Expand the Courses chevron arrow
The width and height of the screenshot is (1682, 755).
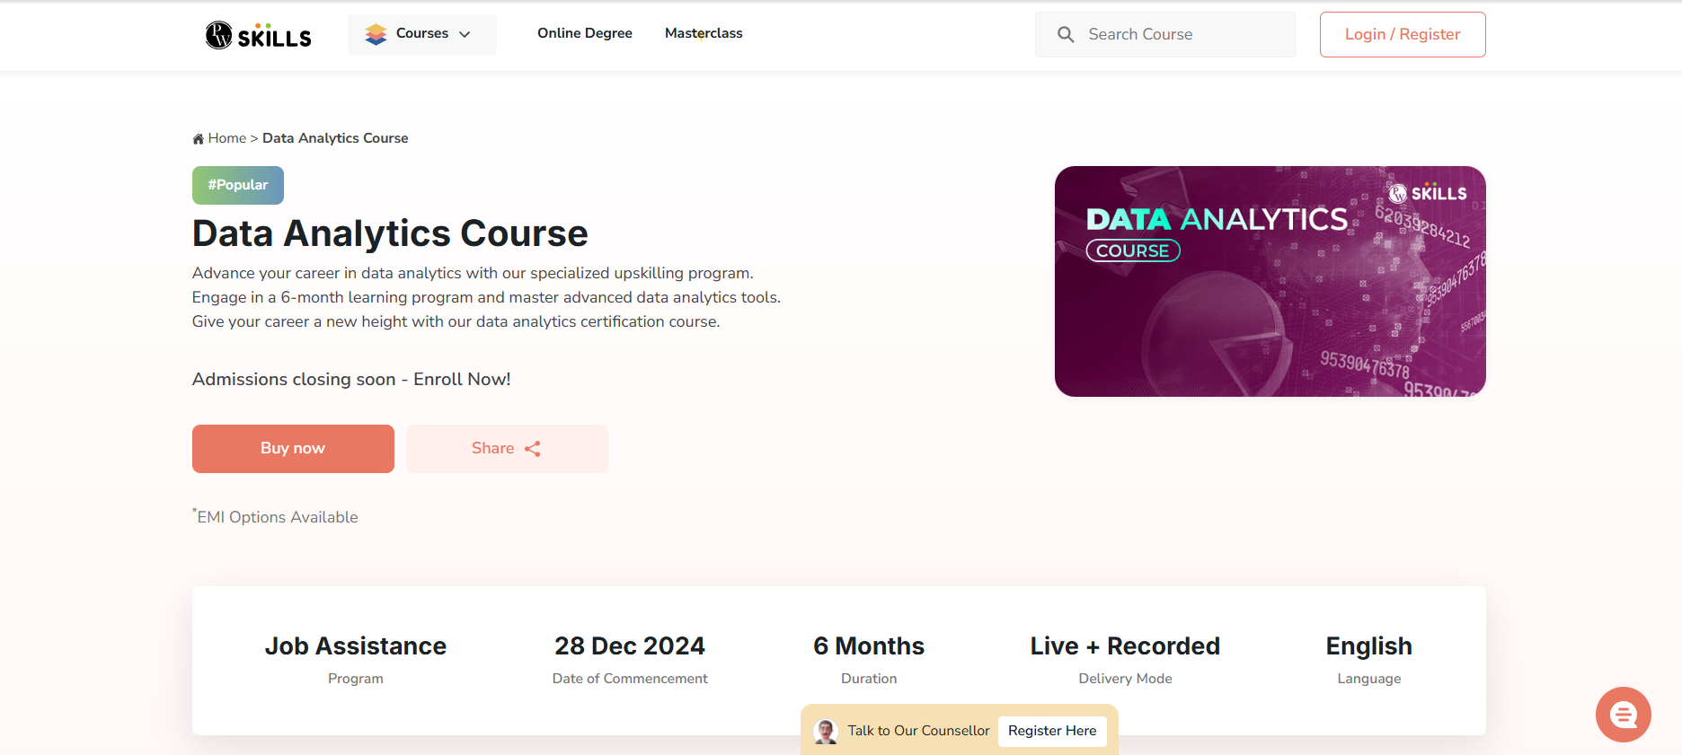click(x=465, y=34)
